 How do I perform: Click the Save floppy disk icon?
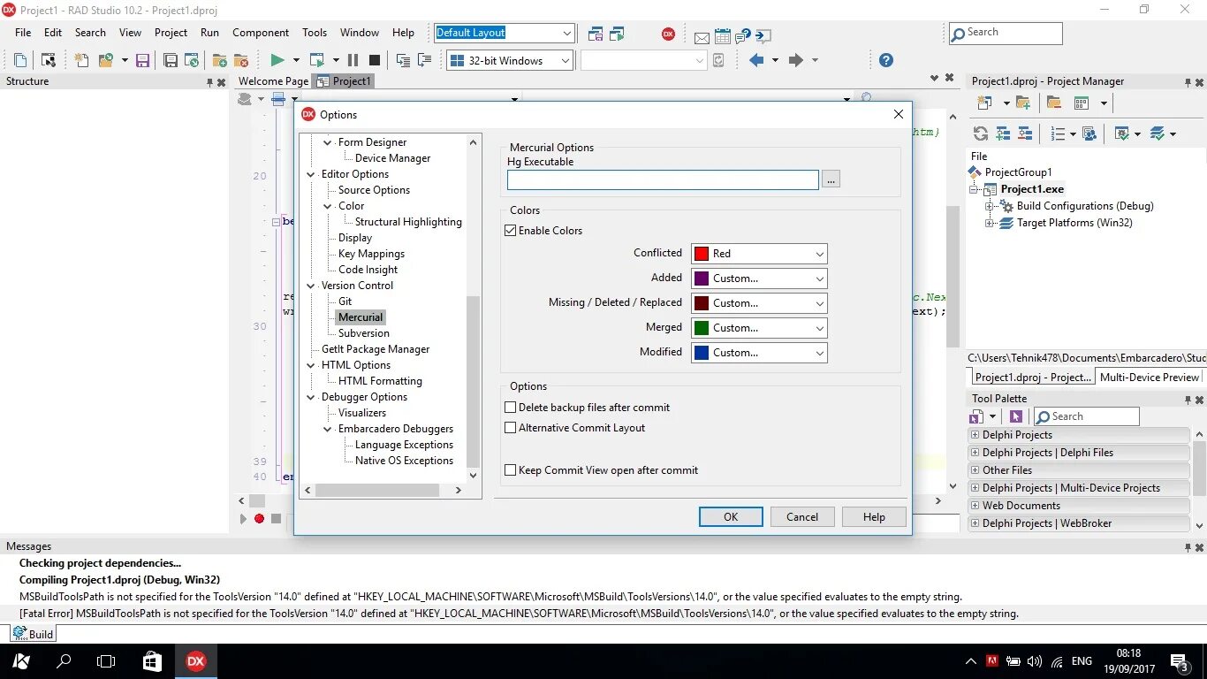tap(142, 60)
